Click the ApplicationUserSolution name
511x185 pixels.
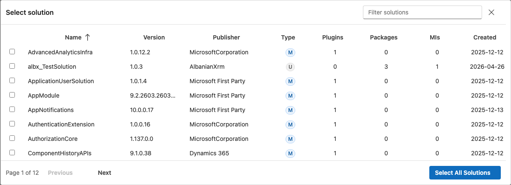pyautogui.click(x=61, y=81)
